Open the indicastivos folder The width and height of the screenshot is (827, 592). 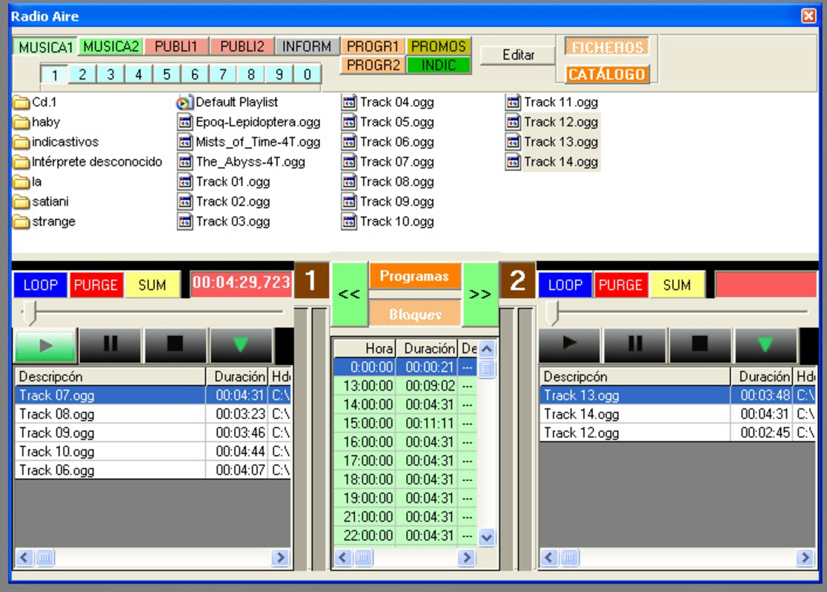(56, 142)
